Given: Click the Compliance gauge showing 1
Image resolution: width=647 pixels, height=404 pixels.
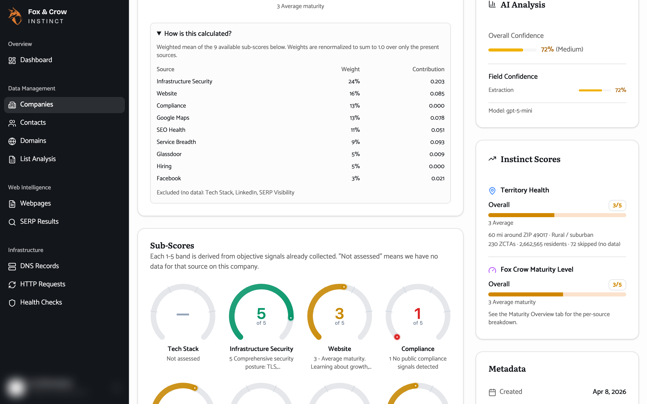Looking at the screenshot, I should pyautogui.click(x=418, y=312).
